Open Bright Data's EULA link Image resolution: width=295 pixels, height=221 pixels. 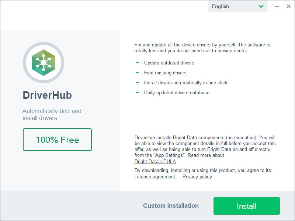pyautogui.click(x=155, y=161)
